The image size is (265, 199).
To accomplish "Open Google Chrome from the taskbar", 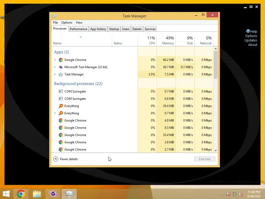I will point(21,194).
